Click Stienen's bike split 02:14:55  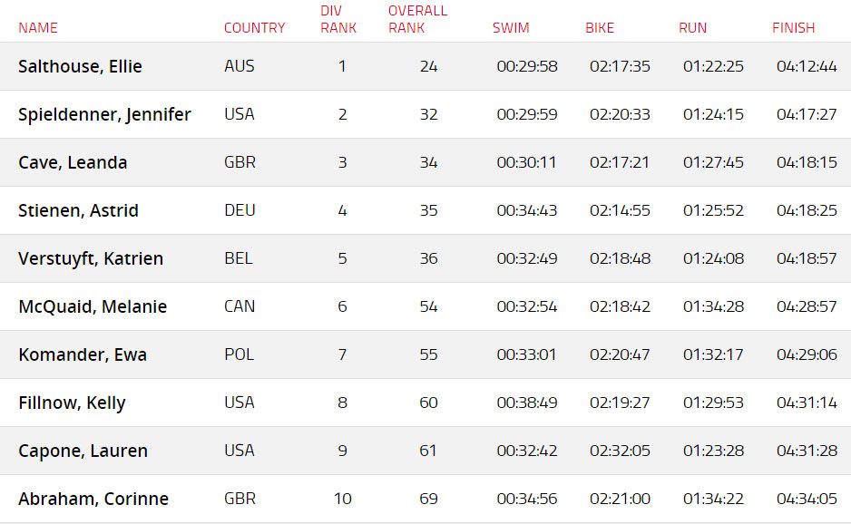click(x=620, y=210)
